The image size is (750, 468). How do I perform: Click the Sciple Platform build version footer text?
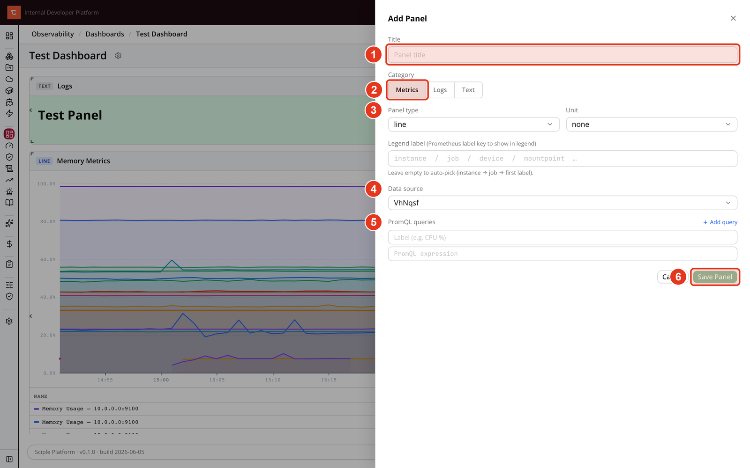[90, 452]
